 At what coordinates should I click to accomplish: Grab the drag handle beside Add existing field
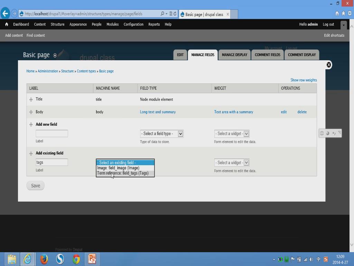[x=31, y=153]
